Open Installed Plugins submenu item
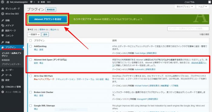The width and height of the screenshot is (212, 112). tap(12, 54)
